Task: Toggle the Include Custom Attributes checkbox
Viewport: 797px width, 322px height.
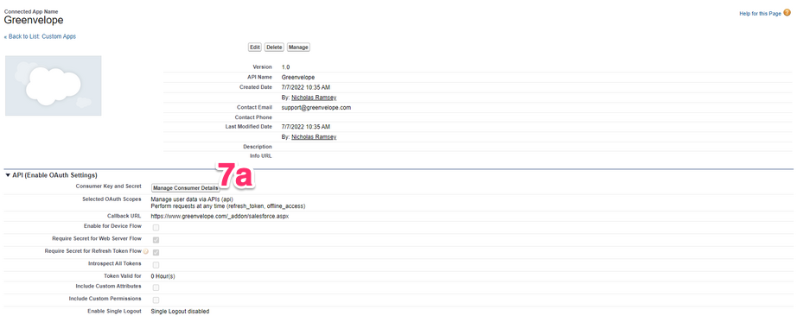Action: coord(156,287)
